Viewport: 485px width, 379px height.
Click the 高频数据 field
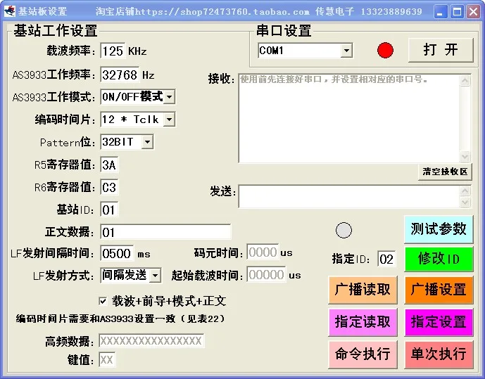[x=151, y=341]
